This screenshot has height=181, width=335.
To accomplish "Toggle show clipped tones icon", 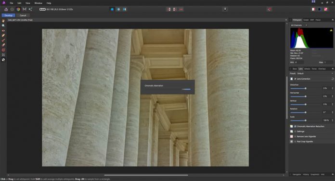I will pyautogui.click(x=325, y=9).
